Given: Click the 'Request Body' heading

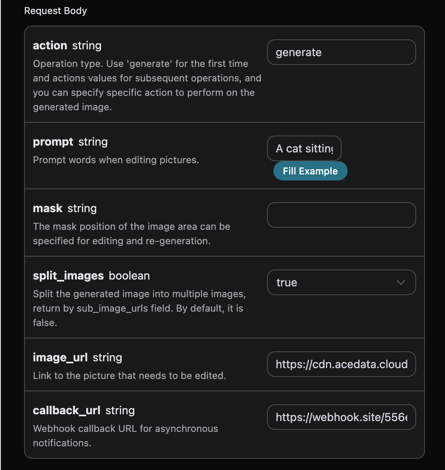Looking at the screenshot, I should click(55, 11).
